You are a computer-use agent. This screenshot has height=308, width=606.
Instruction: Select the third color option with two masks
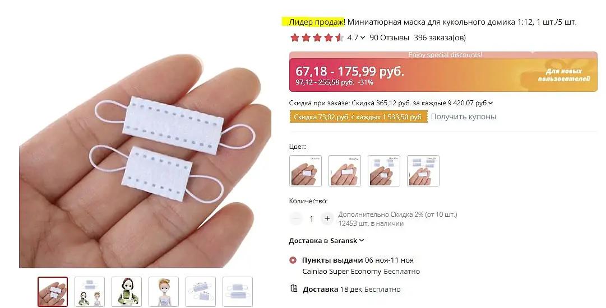point(384,171)
